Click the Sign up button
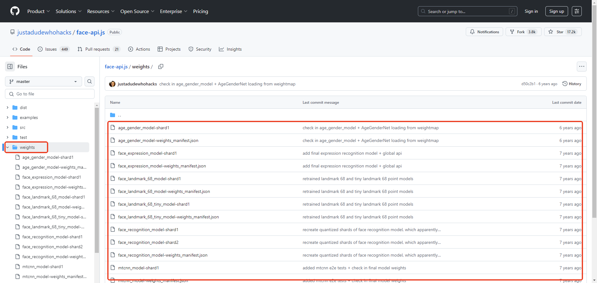The image size is (597, 283). (x=557, y=11)
